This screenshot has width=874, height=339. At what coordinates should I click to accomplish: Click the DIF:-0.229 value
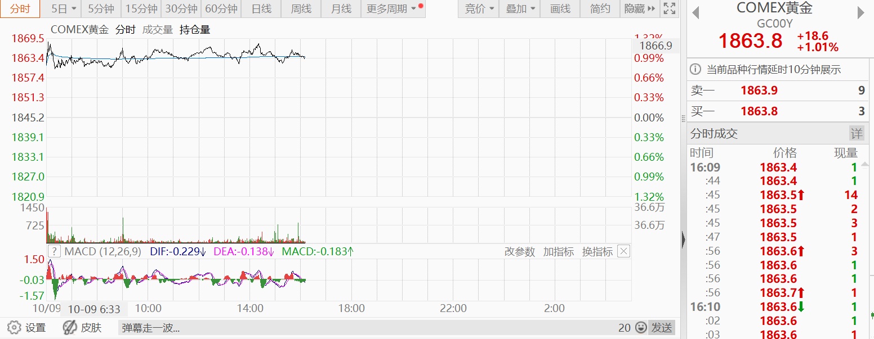point(178,251)
